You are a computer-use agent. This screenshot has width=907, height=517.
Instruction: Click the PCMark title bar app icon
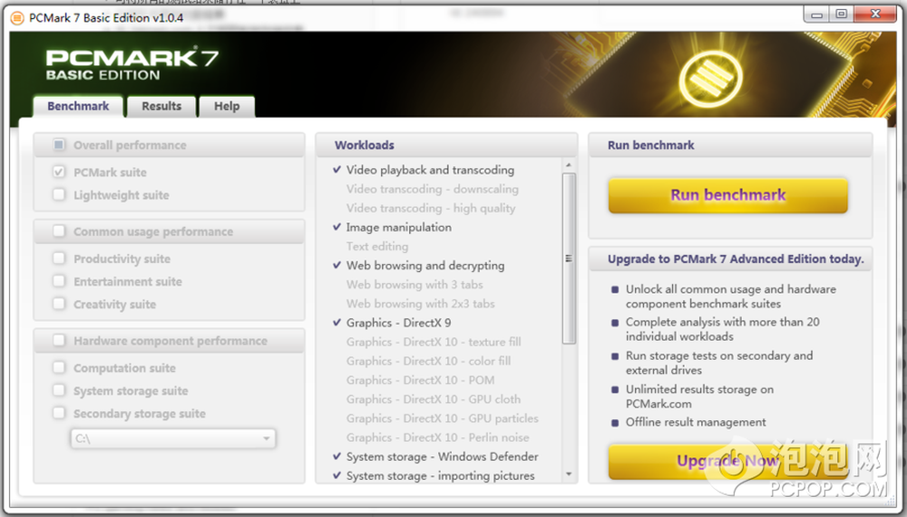(x=18, y=18)
